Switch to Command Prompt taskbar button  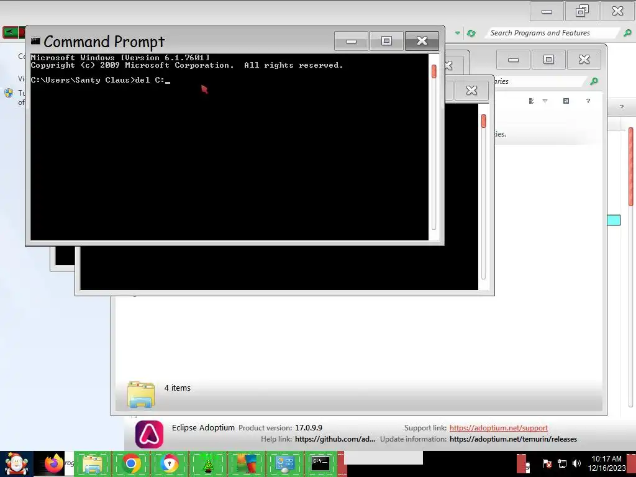320,464
